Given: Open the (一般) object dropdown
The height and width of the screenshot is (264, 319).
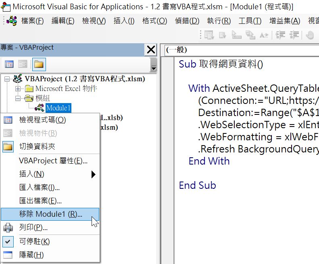Looking at the screenshot, I should pyautogui.click(x=242, y=50).
